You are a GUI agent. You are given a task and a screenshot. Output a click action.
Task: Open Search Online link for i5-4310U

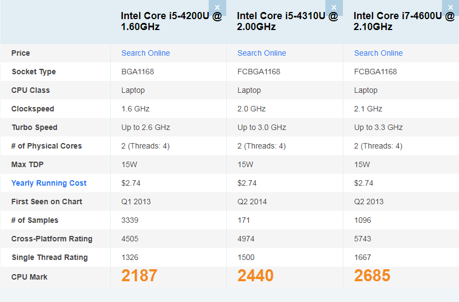pyautogui.click(x=261, y=53)
